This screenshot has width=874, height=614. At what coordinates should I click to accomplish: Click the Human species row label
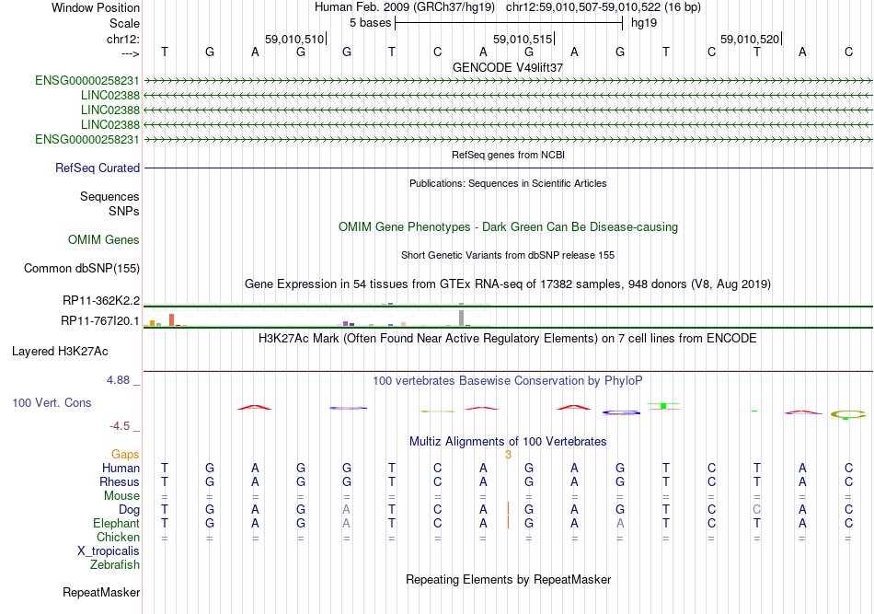[121, 468]
